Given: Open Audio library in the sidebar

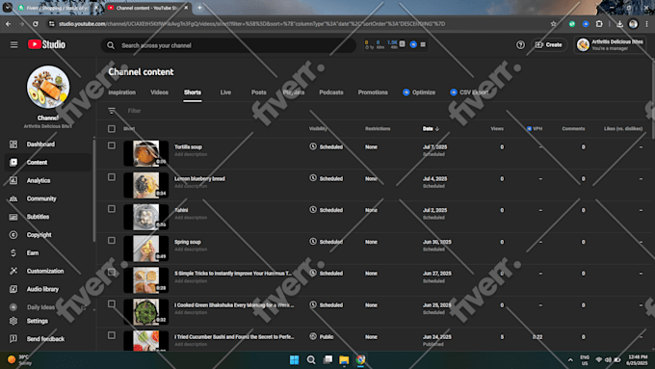Looking at the screenshot, I should [x=42, y=289].
